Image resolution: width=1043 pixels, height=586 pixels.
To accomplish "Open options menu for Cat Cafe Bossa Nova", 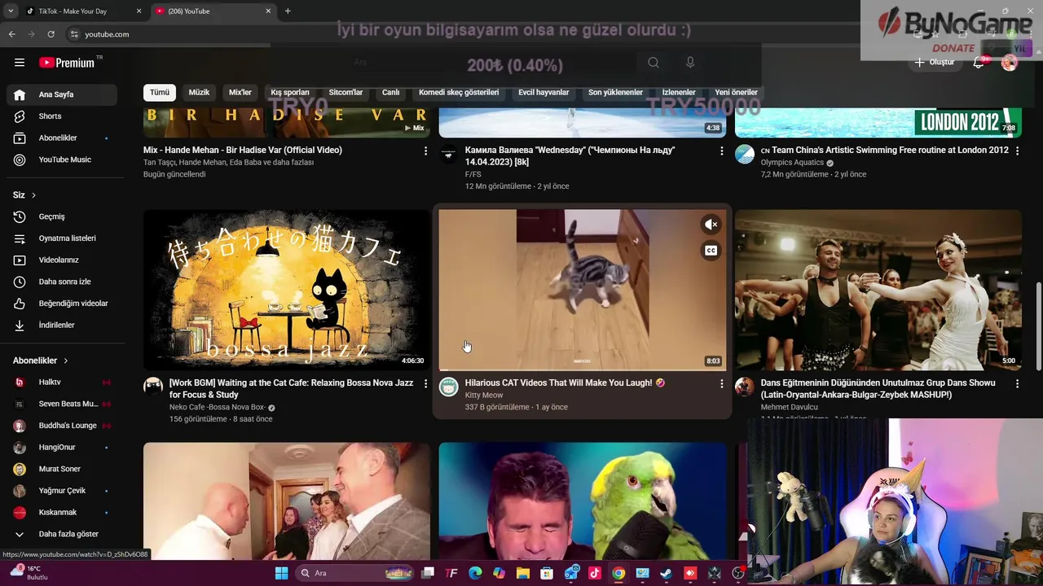I will pos(425,383).
